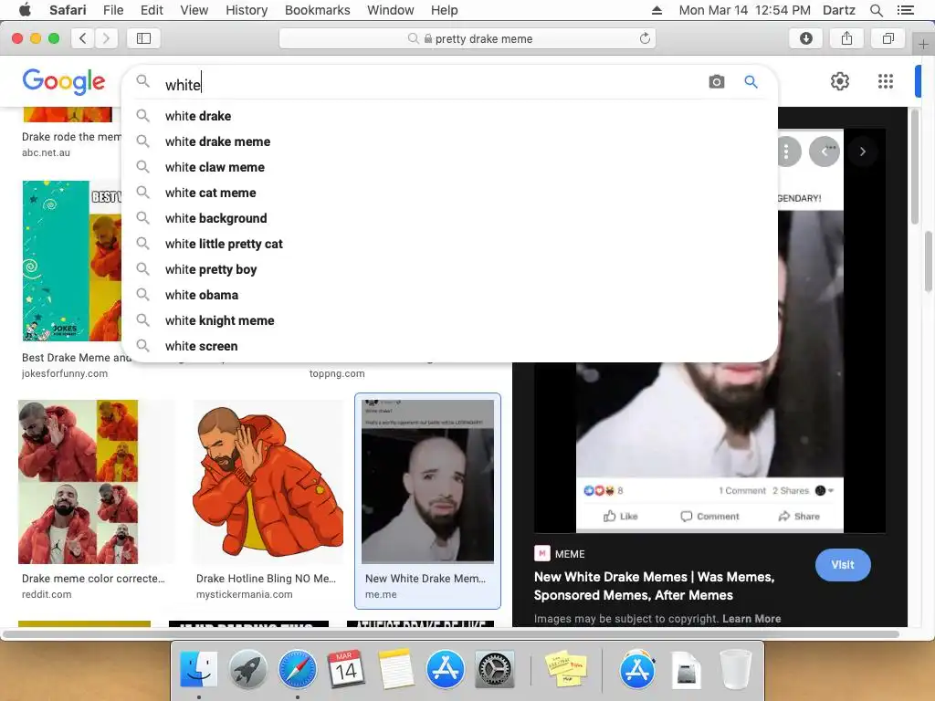Choose 'white claw meme' suggestion
Image resolution: width=935 pixels, height=701 pixels.
pyautogui.click(x=450, y=168)
